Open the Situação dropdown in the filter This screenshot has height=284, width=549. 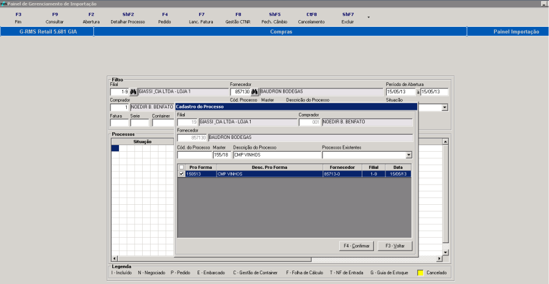(x=445, y=107)
